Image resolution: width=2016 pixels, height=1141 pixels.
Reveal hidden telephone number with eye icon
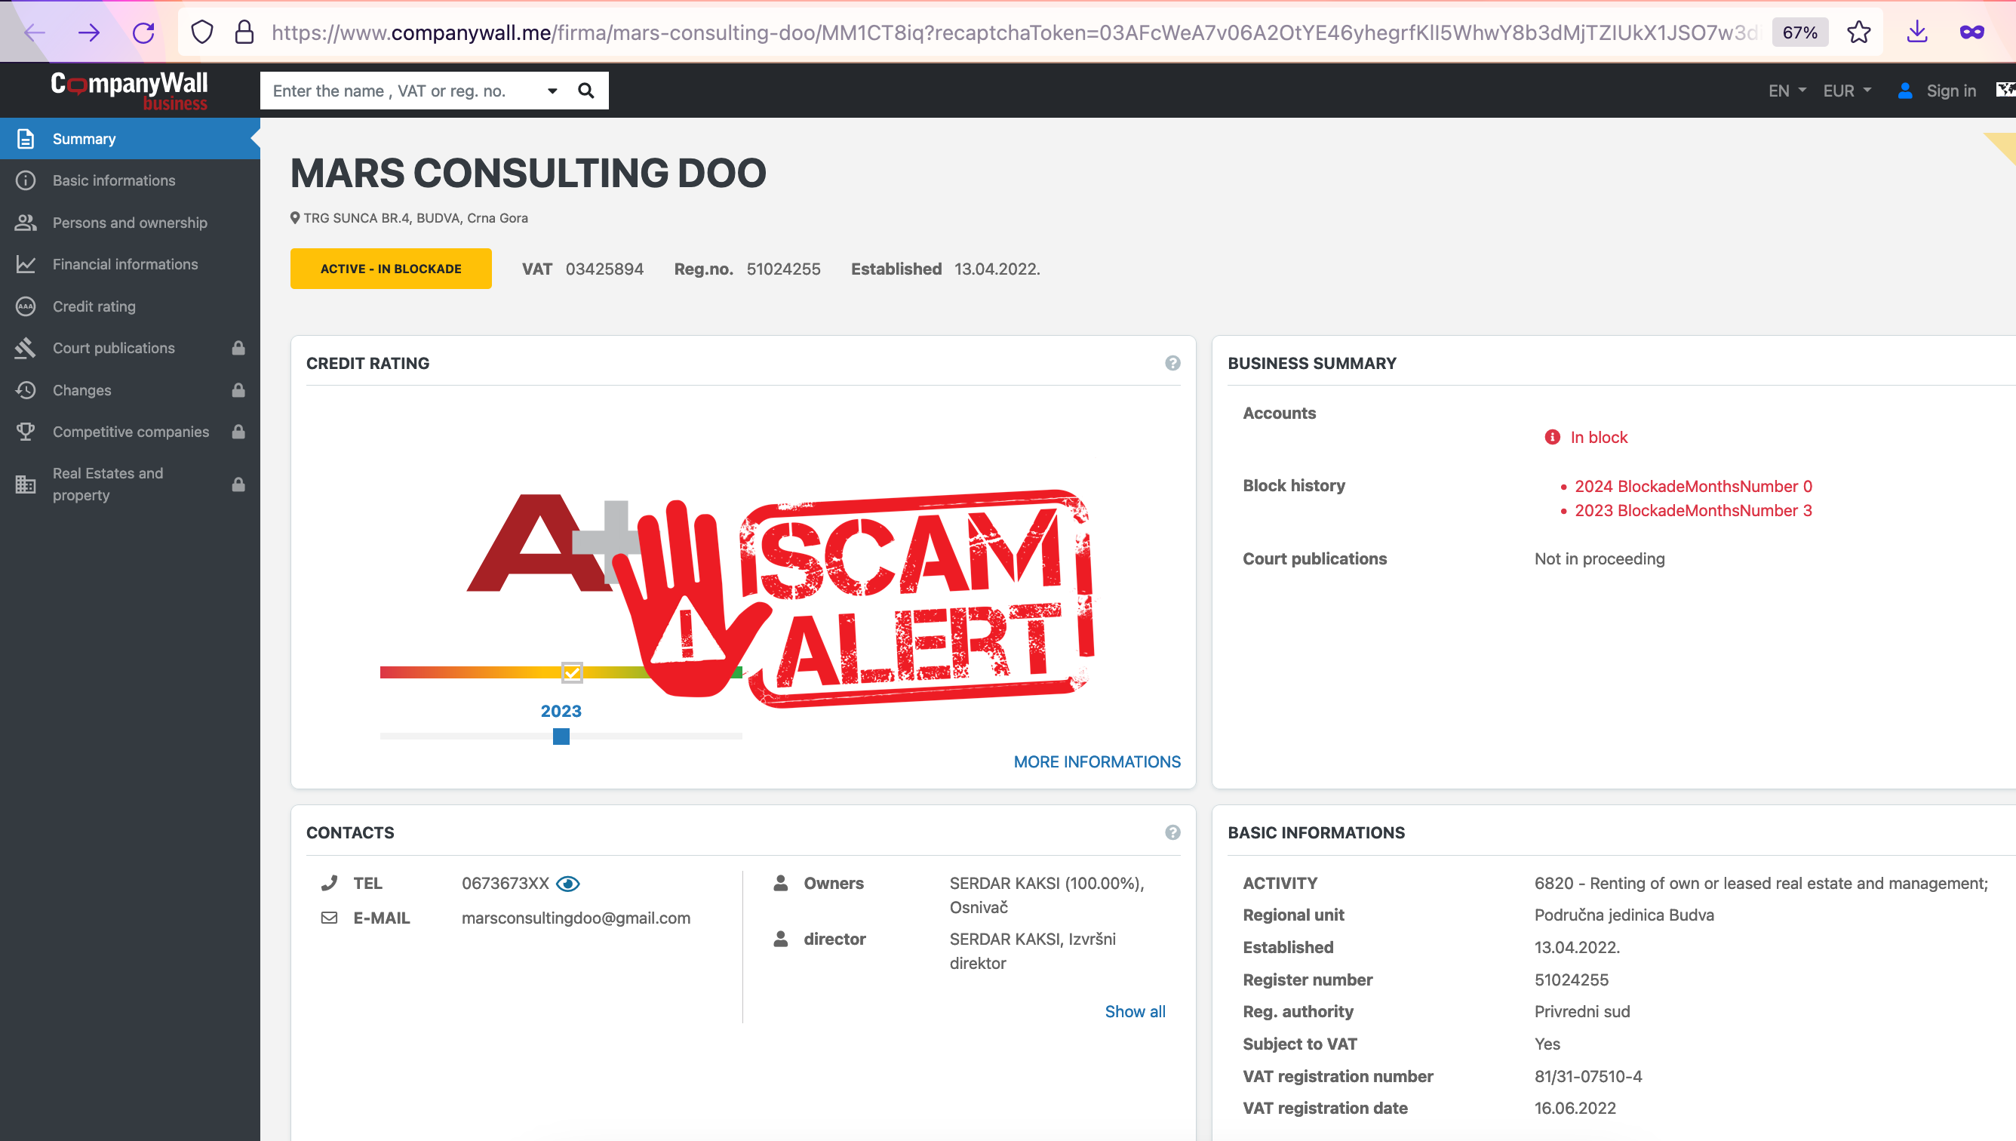coord(567,883)
